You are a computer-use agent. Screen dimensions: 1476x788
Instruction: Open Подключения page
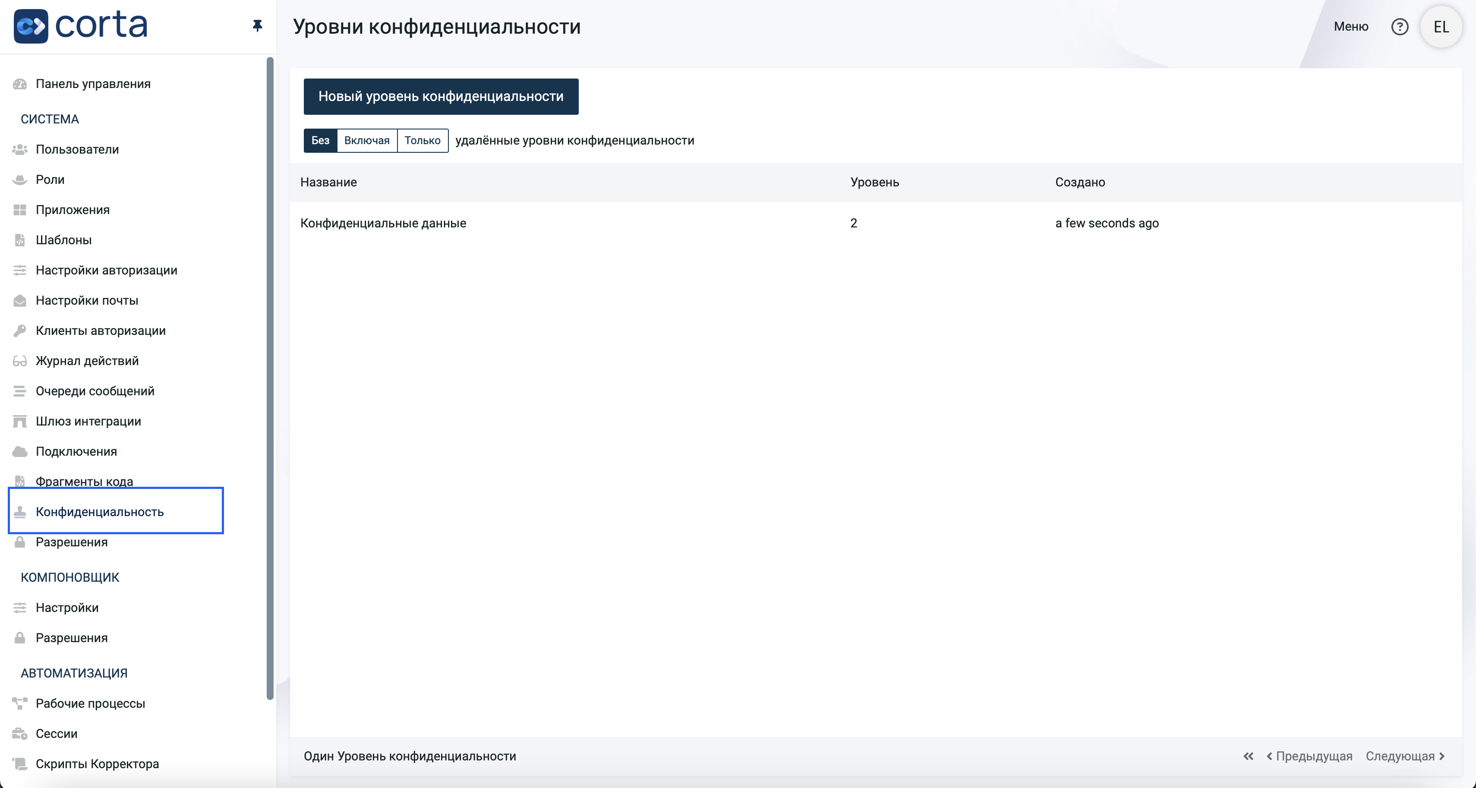(x=76, y=451)
